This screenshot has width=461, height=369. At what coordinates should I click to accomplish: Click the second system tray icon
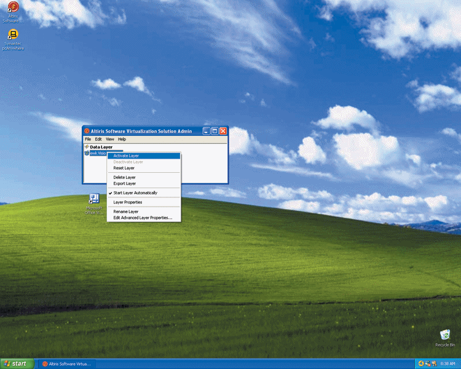point(427,363)
